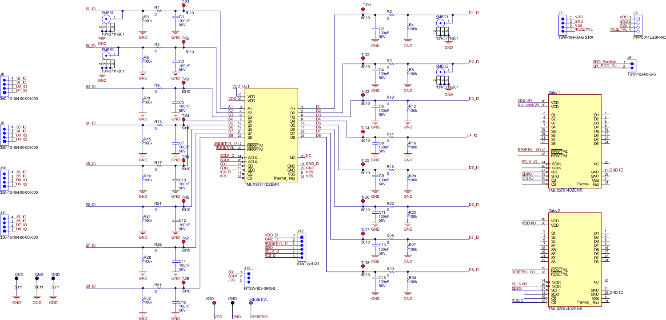Click the T-D8 red test point
Viewport: 666px width, 320px height.
(364, 267)
